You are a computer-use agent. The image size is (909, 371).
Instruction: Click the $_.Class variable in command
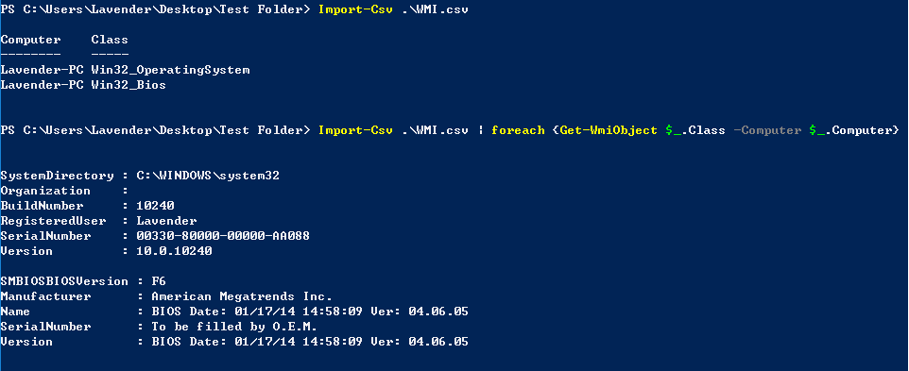[x=695, y=130]
